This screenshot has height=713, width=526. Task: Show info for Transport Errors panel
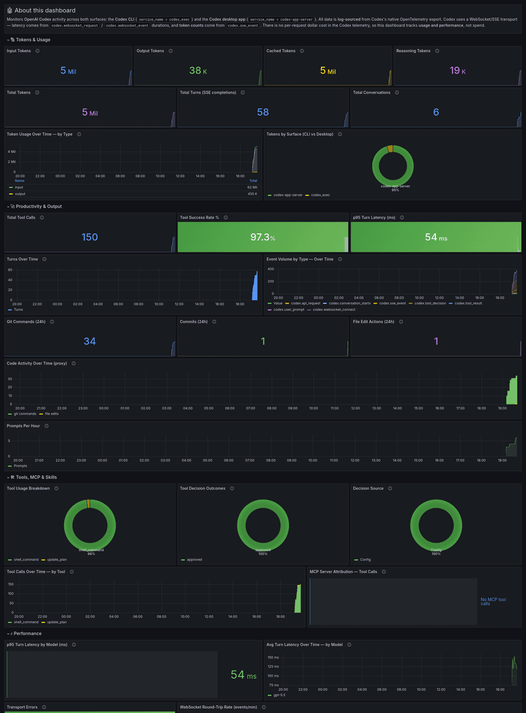pyautogui.click(x=44, y=707)
